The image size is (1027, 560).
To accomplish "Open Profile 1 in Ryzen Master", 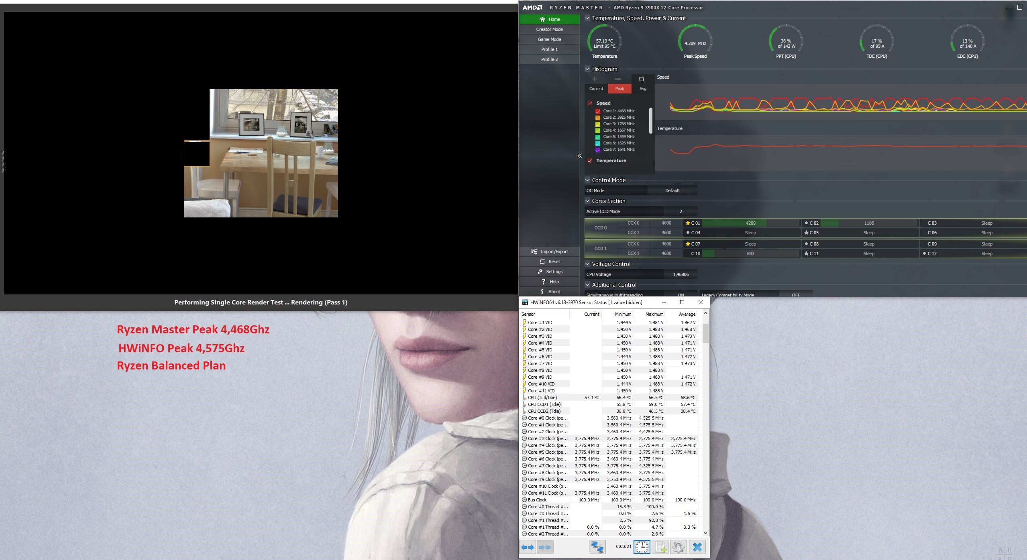I will pos(549,49).
